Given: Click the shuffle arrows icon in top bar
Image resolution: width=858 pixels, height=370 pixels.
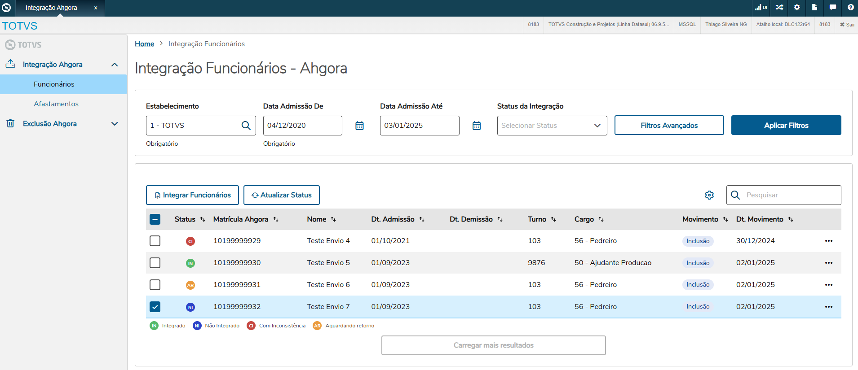Looking at the screenshot, I should 779,8.
